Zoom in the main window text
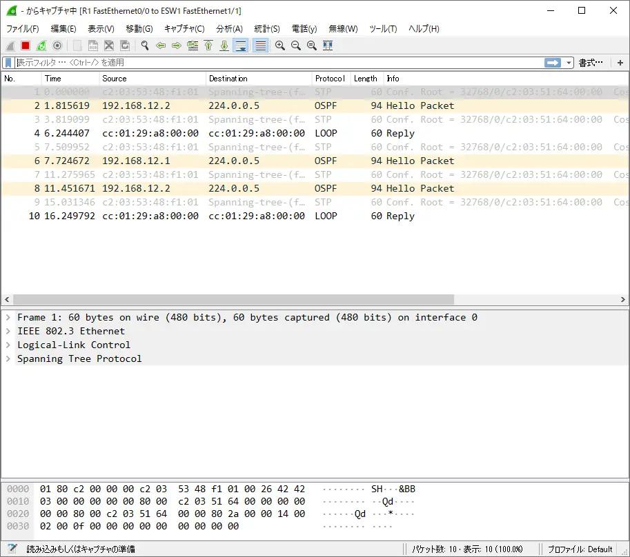630x557 pixels. coord(280,45)
